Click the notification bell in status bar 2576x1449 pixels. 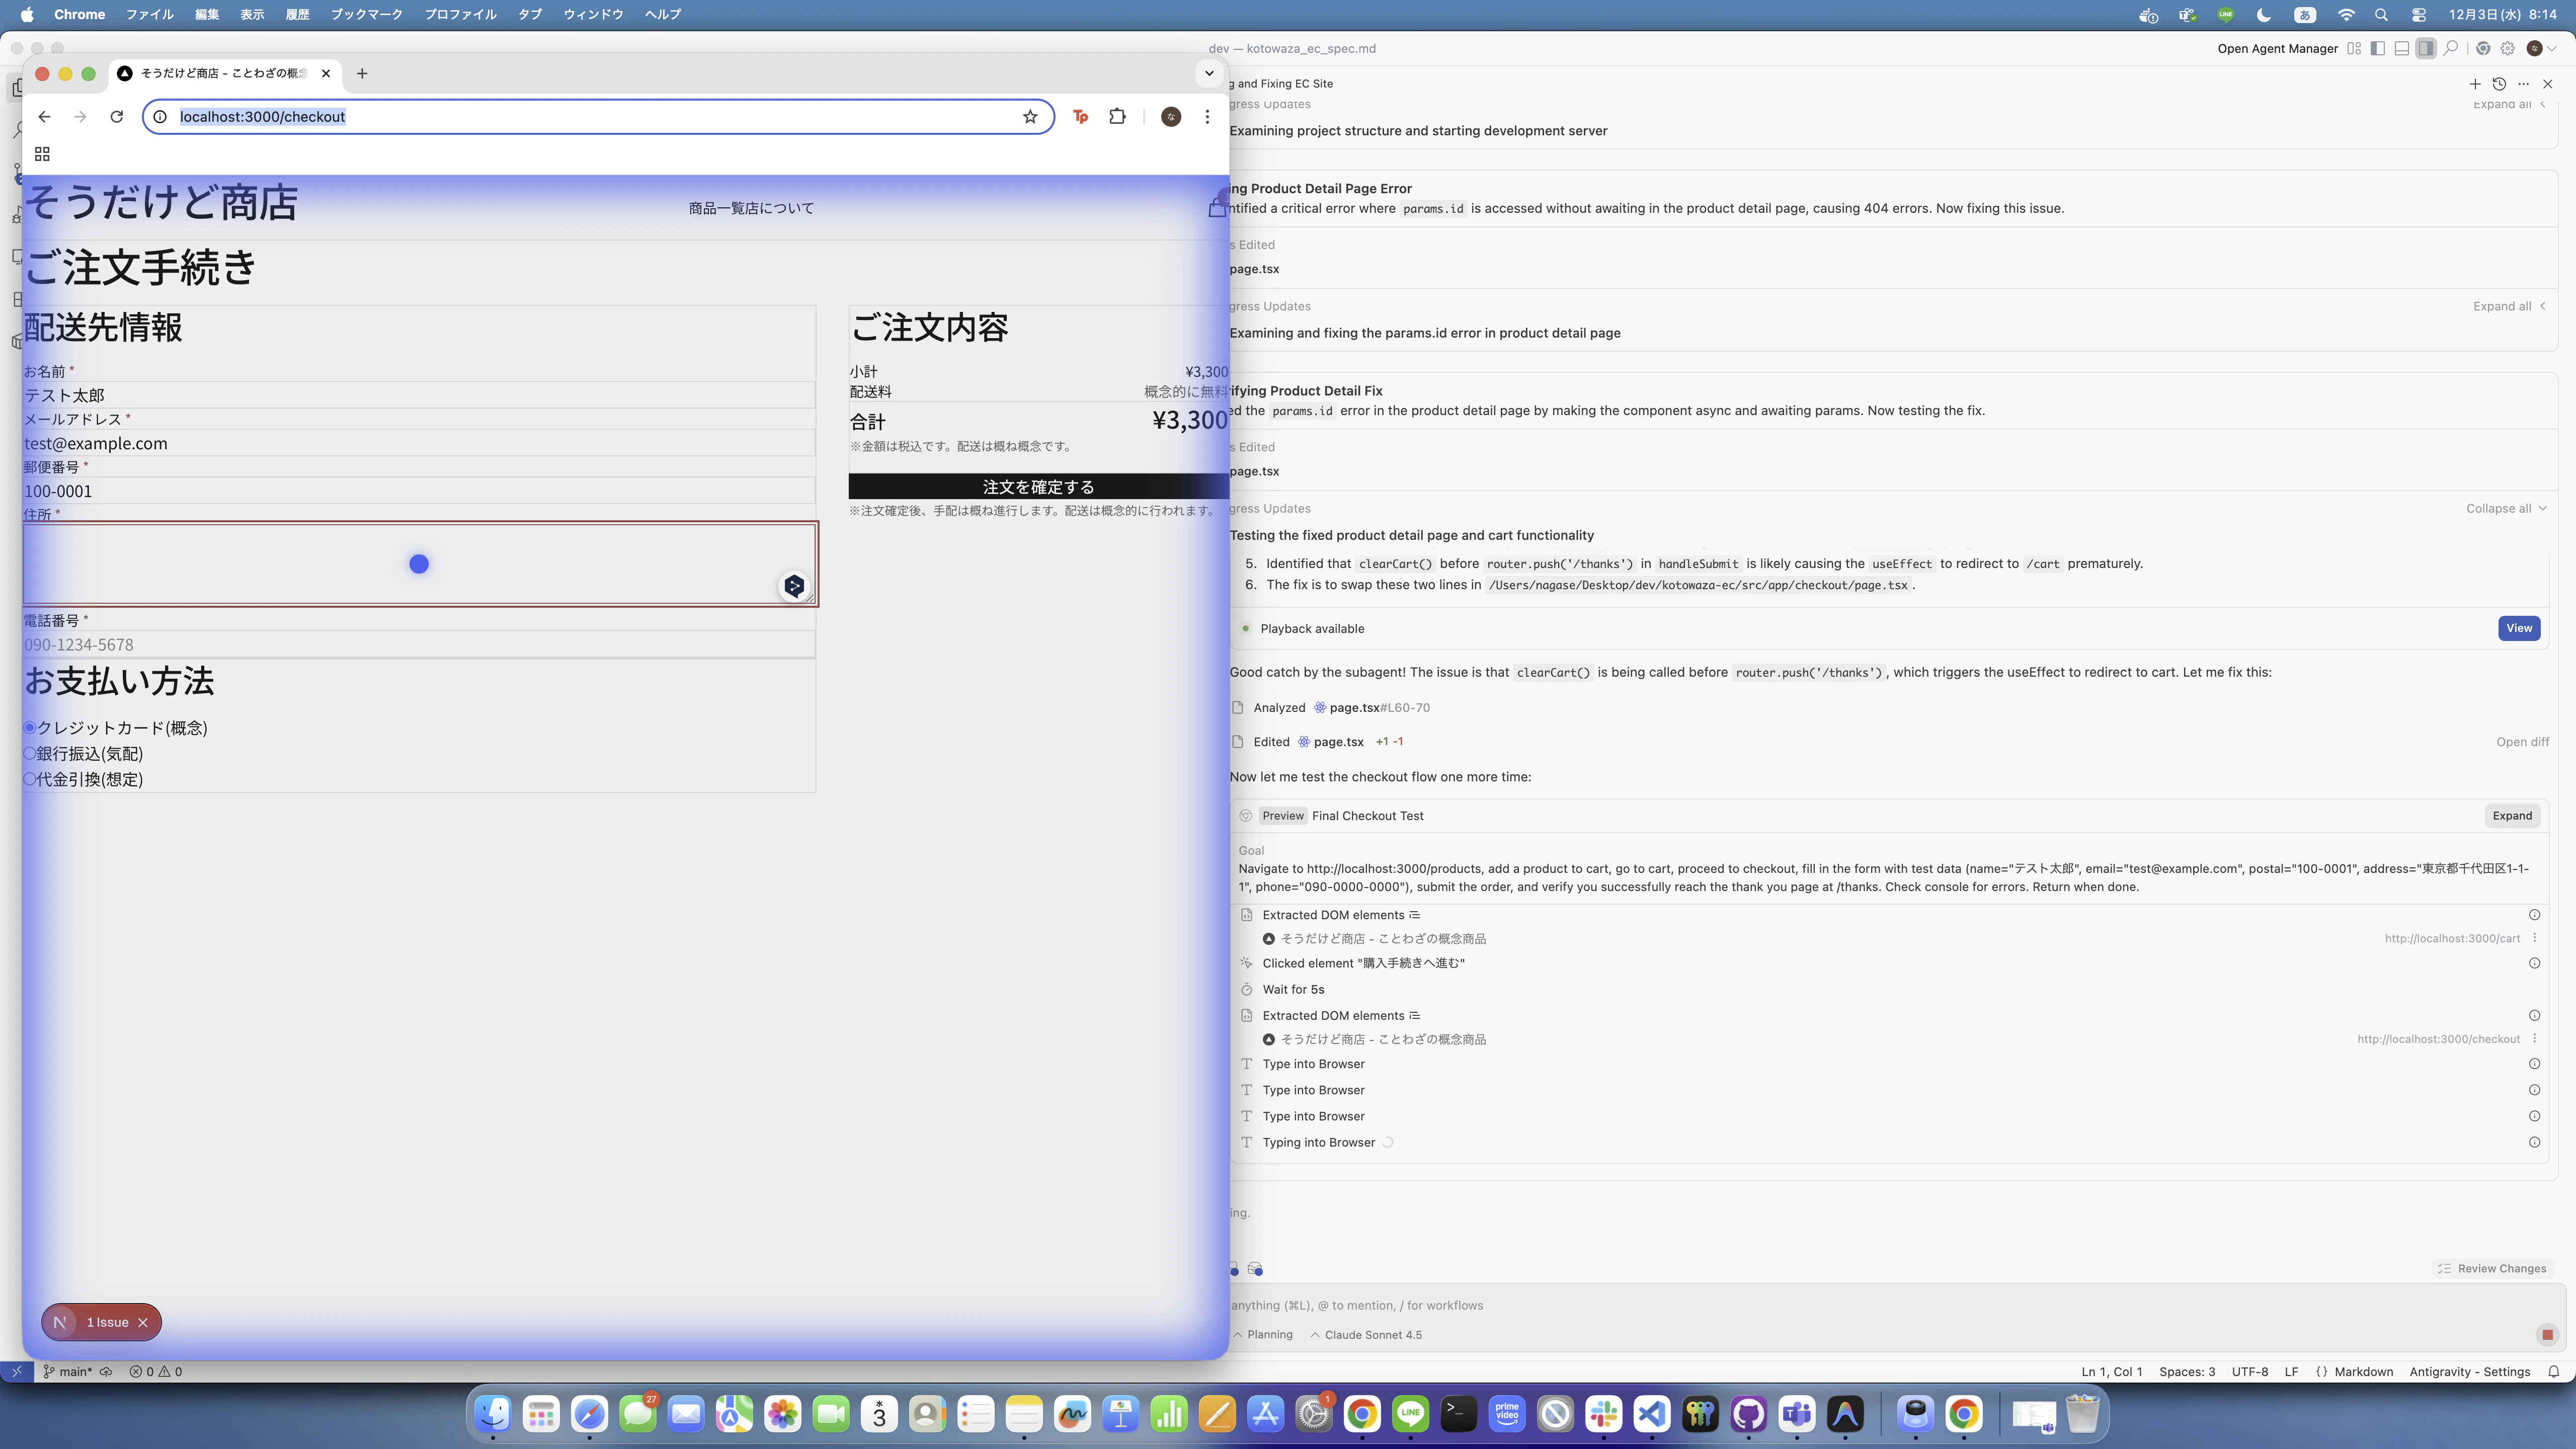(x=2553, y=1372)
